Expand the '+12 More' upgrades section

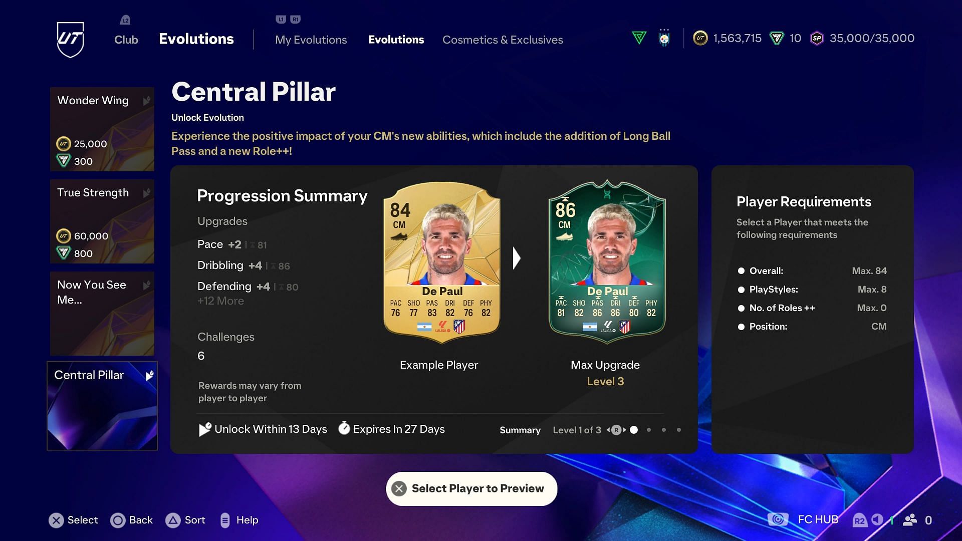click(220, 301)
